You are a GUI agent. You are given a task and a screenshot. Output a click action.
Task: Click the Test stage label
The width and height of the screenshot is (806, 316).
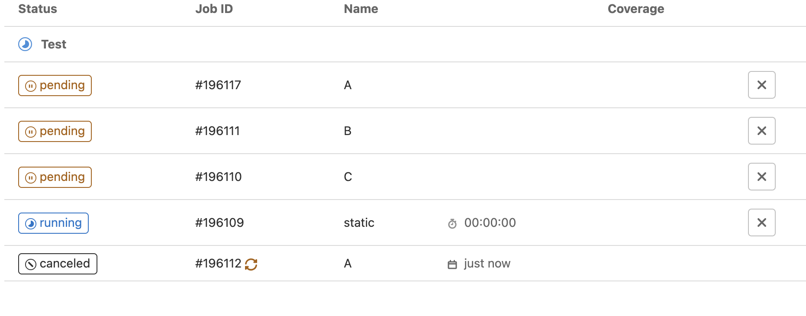pos(54,44)
